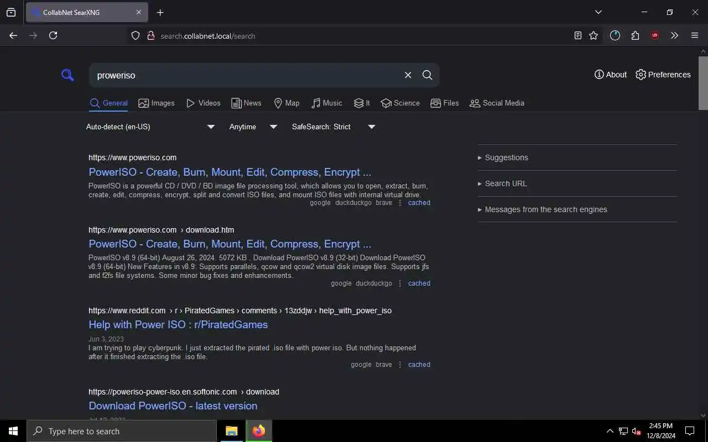Open the PowerISO download.htm result link
708x442 pixels.
230,244
